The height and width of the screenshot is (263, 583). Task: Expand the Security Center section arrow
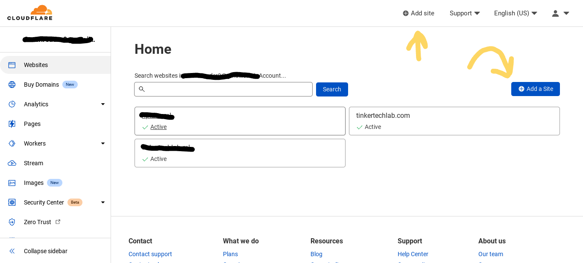103,202
